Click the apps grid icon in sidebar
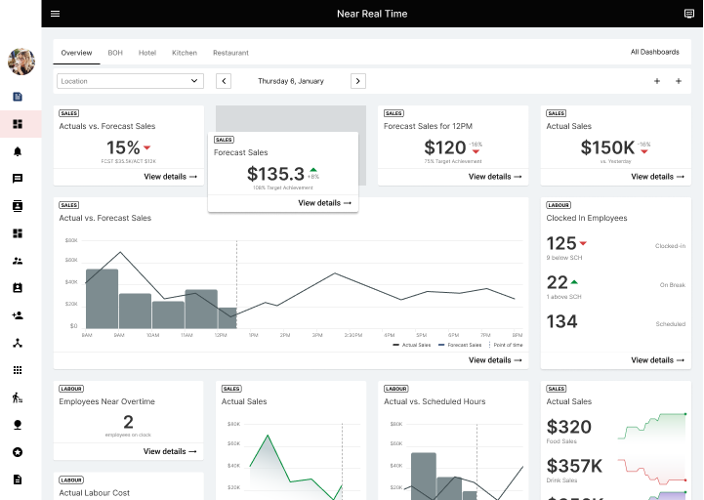The height and width of the screenshot is (500, 704). click(x=18, y=370)
